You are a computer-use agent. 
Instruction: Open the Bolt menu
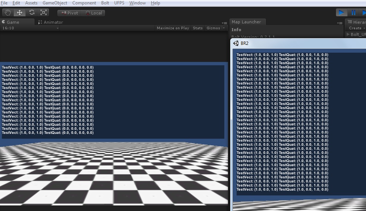point(105,3)
